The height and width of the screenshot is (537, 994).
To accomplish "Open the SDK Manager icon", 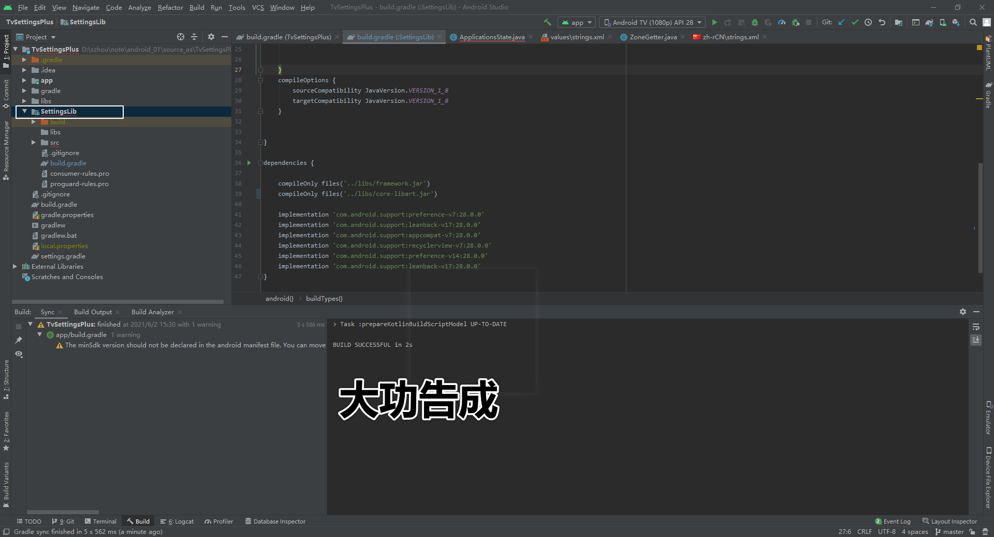I will click(x=956, y=22).
